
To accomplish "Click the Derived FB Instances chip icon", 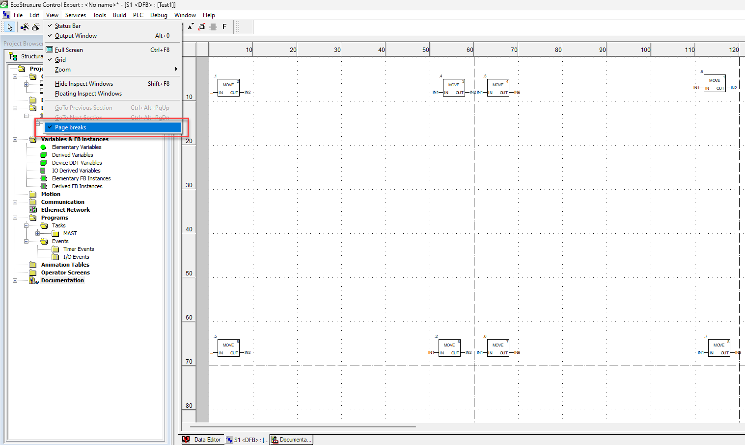I will point(43,186).
